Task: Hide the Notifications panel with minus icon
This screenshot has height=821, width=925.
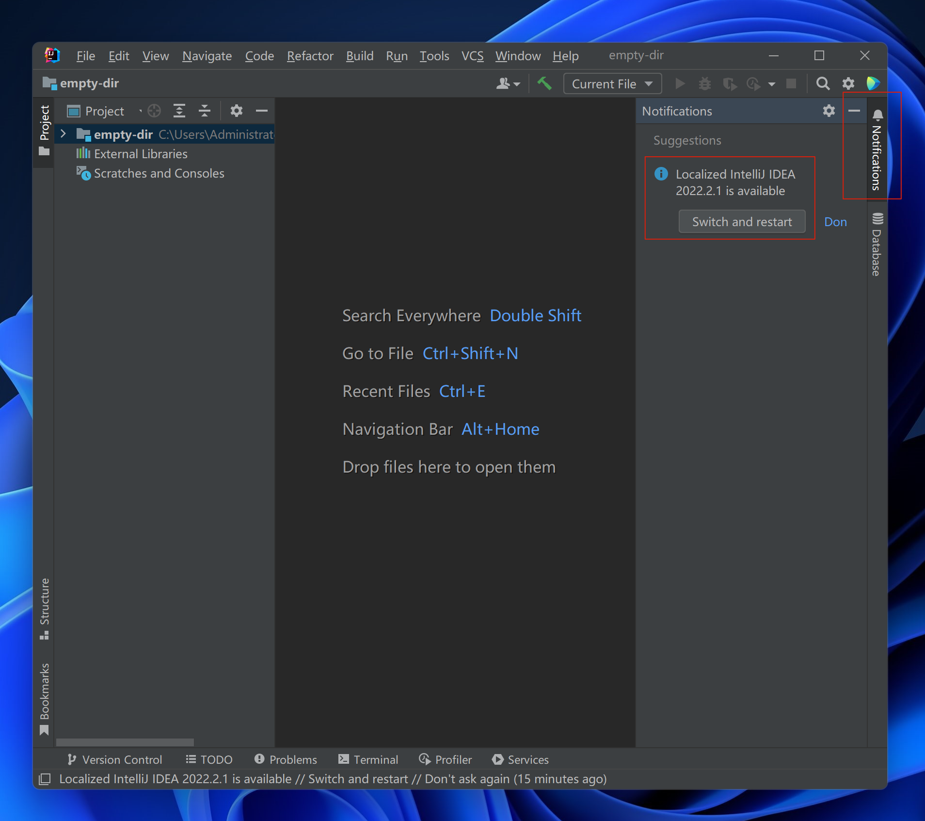Action: click(x=854, y=111)
